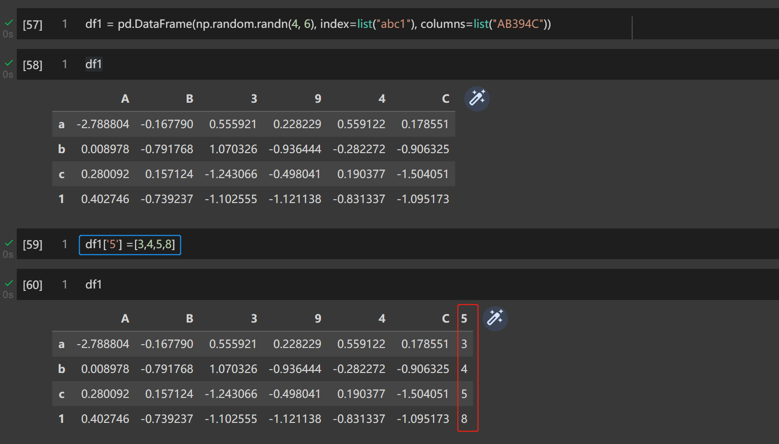
Task: Focus the df1 code line in cell 60
Action: click(x=94, y=285)
